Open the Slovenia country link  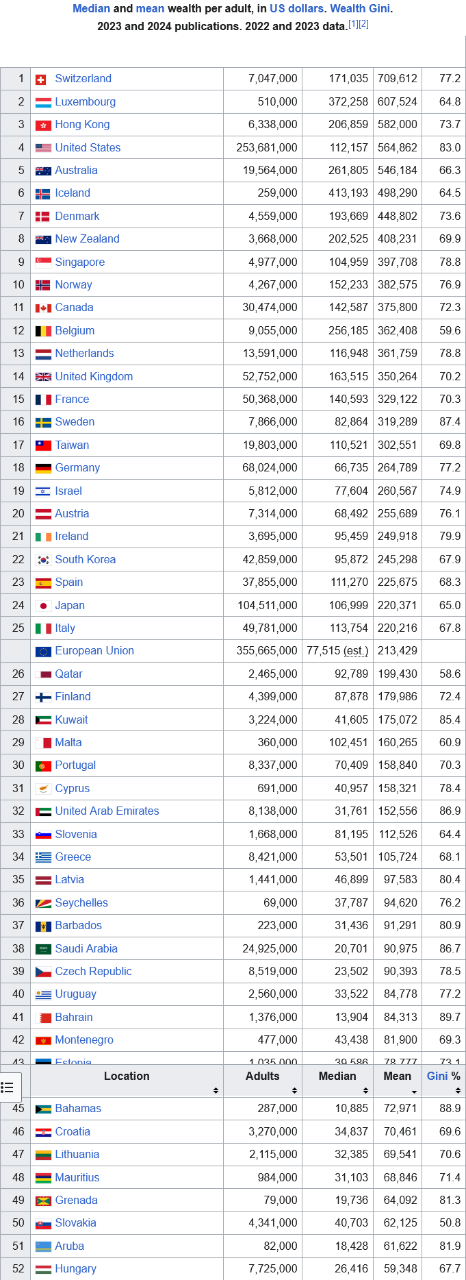coord(76,834)
